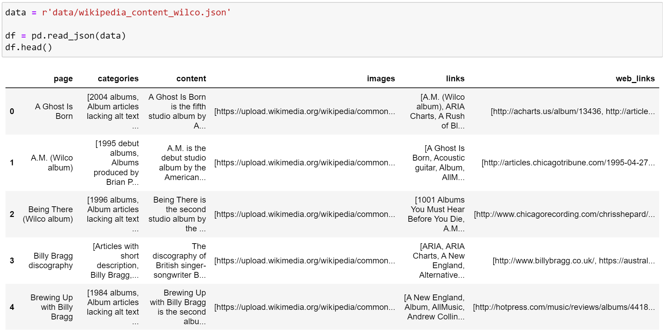Click the chicagorecording.com web_links cell
663x330 pixels.
point(564,214)
